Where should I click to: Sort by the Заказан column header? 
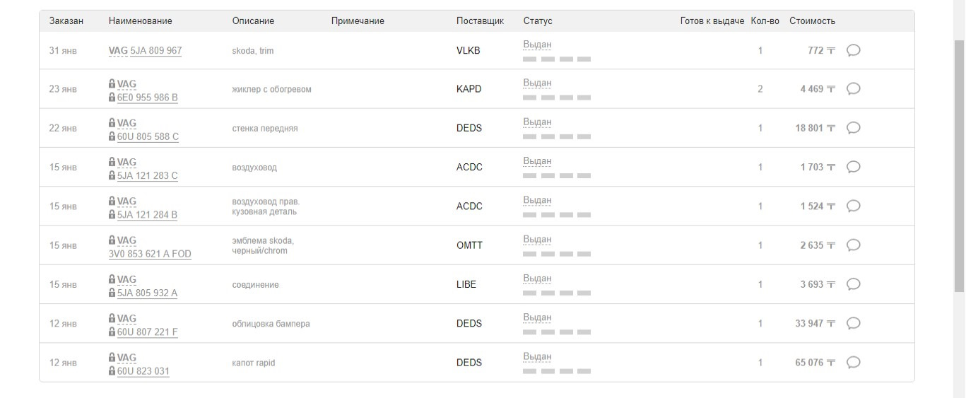pos(66,21)
